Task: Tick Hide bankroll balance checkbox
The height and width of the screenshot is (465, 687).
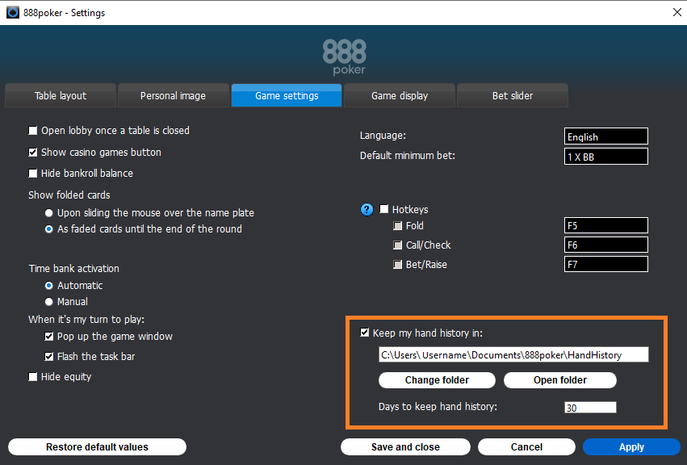Action: [x=33, y=173]
